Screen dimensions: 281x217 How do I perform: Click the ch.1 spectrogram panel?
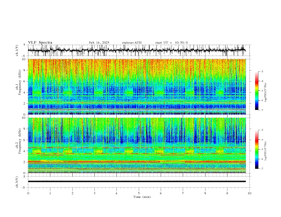coord(137,87)
